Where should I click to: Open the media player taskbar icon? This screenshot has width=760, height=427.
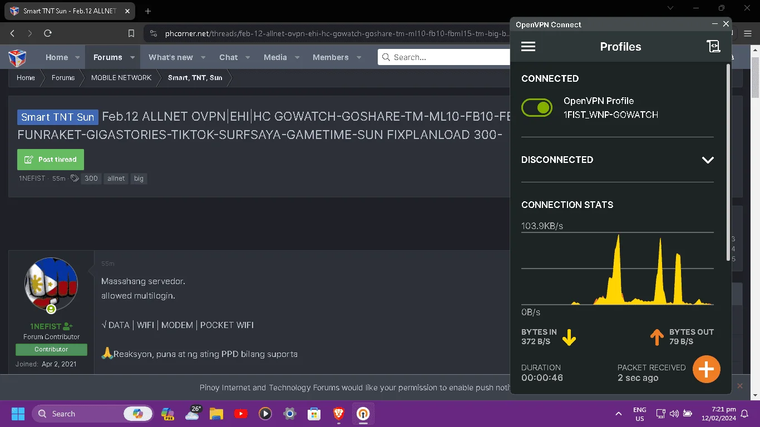pyautogui.click(x=265, y=414)
